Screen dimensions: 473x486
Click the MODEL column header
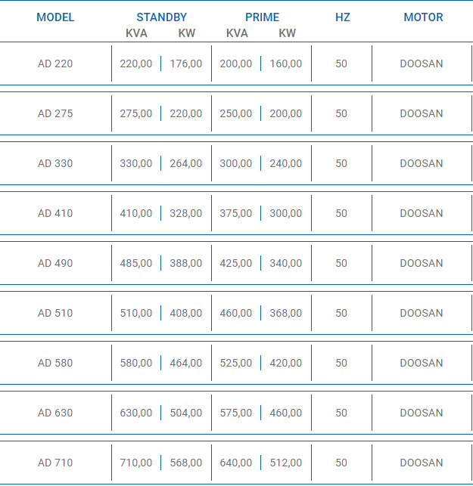[x=55, y=17]
